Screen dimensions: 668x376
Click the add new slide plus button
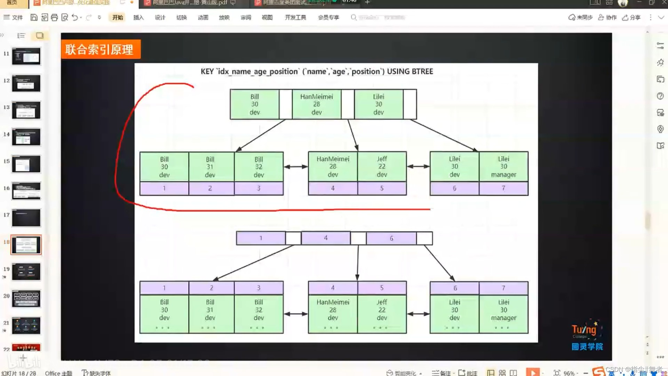23,358
